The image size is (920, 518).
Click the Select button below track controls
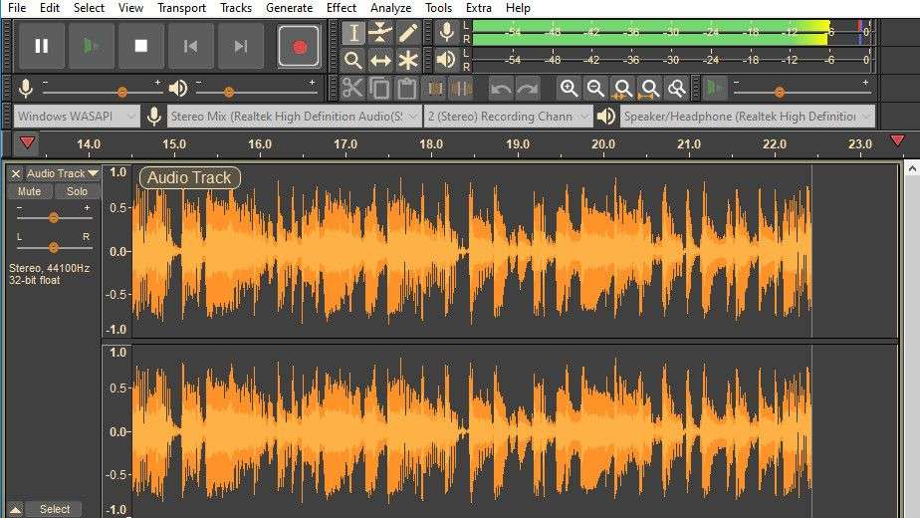click(x=55, y=509)
